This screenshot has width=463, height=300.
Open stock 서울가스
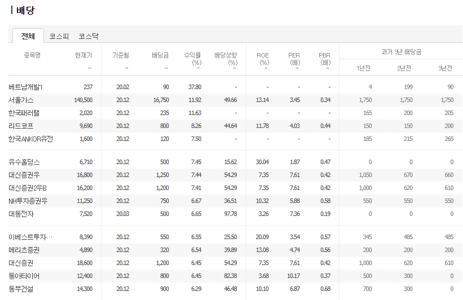pyautogui.click(x=21, y=100)
